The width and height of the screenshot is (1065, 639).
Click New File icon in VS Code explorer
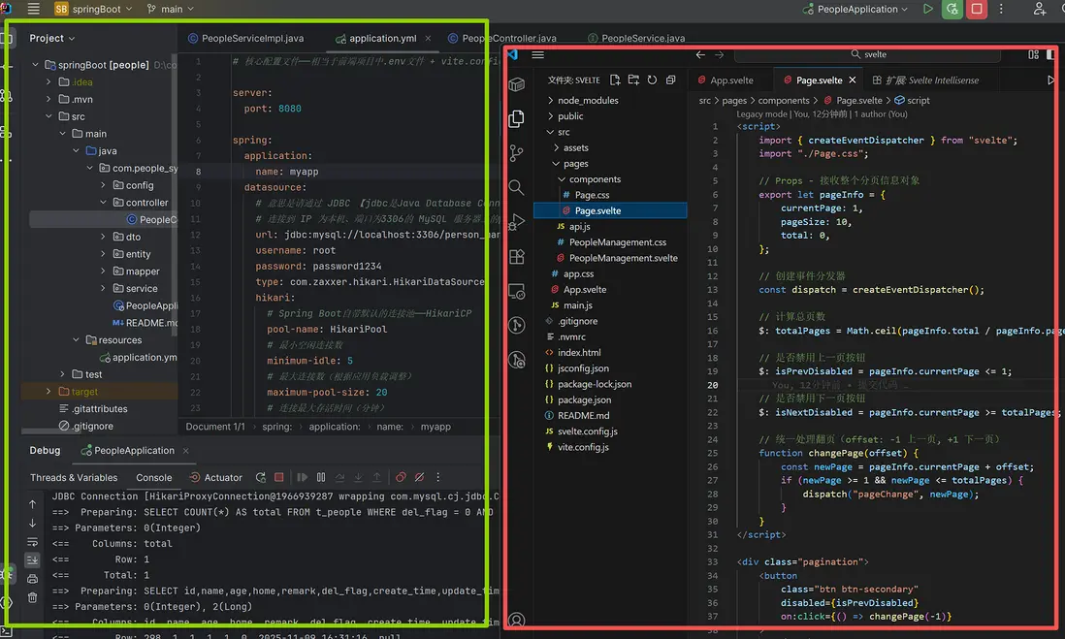[615, 80]
